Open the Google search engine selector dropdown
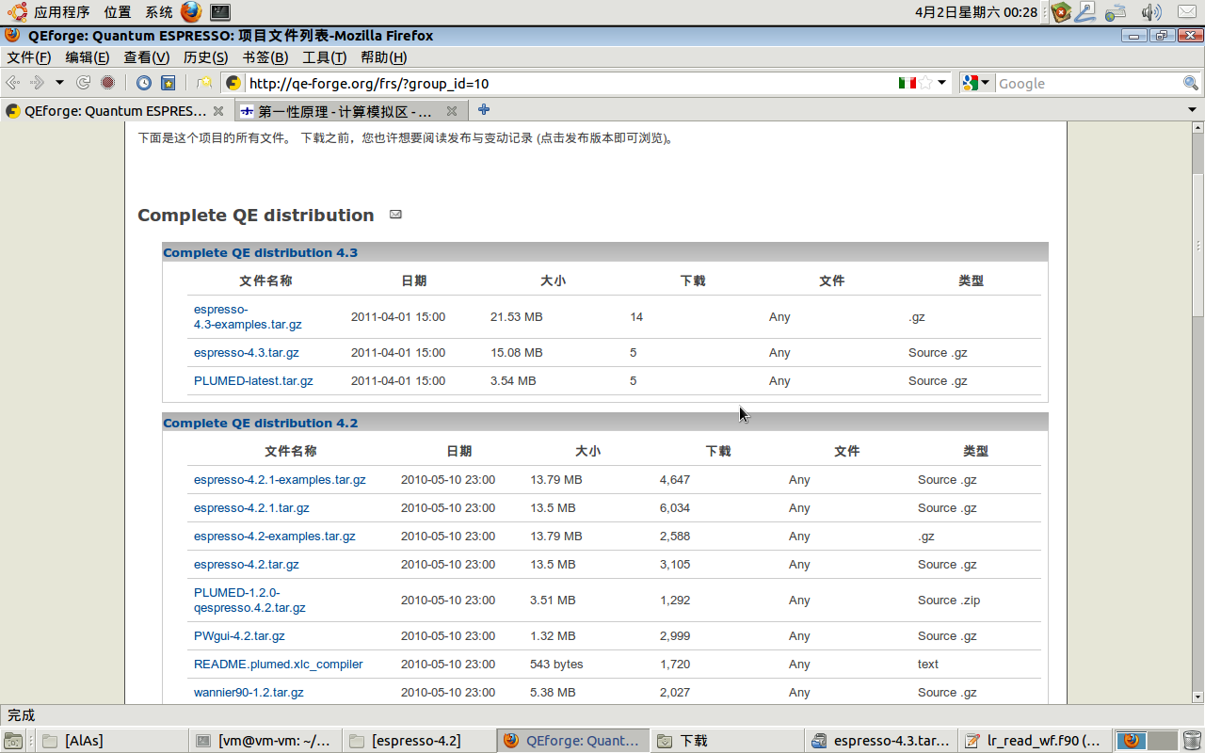 (x=976, y=83)
